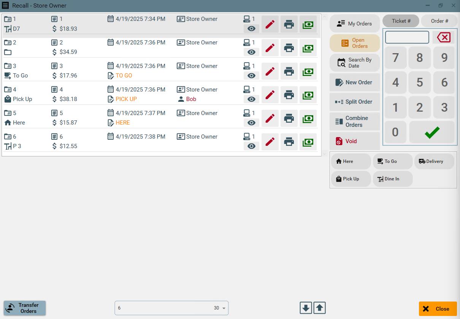The width and height of the screenshot is (460, 319).
Task: Preview ticket 1 with the eye icon
Action: (x=251, y=28)
